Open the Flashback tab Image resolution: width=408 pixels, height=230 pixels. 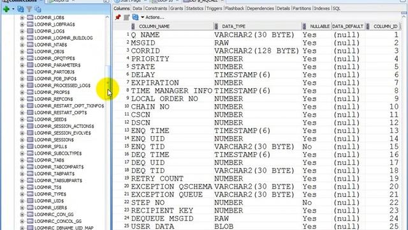click(235, 8)
